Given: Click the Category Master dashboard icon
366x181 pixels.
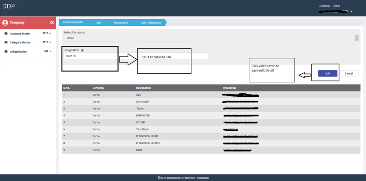Looking at the screenshot, I should click(x=6, y=42).
